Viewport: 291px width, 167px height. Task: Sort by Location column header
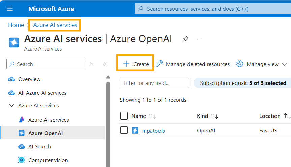click(270, 116)
